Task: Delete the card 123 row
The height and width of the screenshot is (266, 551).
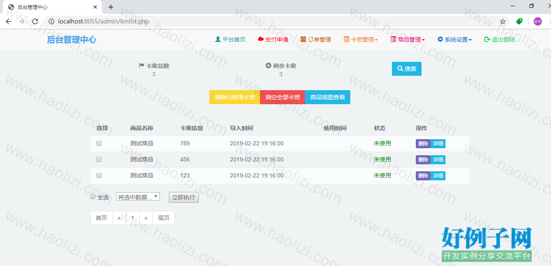Action: [423, 176]
